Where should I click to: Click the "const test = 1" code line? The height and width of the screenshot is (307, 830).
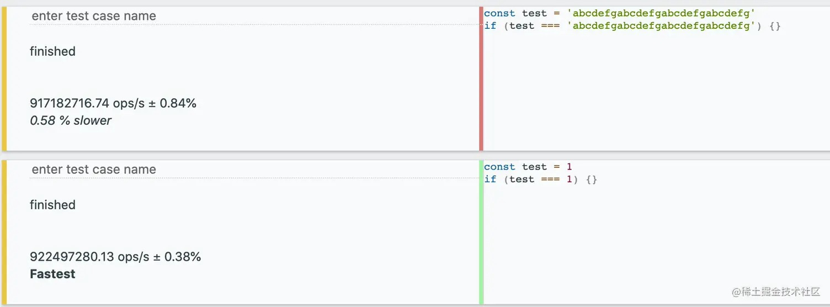click(528, 167)
